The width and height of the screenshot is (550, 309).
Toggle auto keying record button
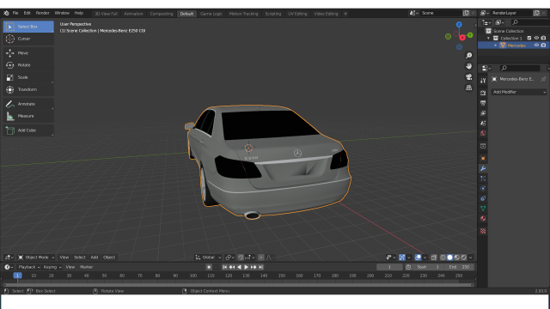pos(209,267)
